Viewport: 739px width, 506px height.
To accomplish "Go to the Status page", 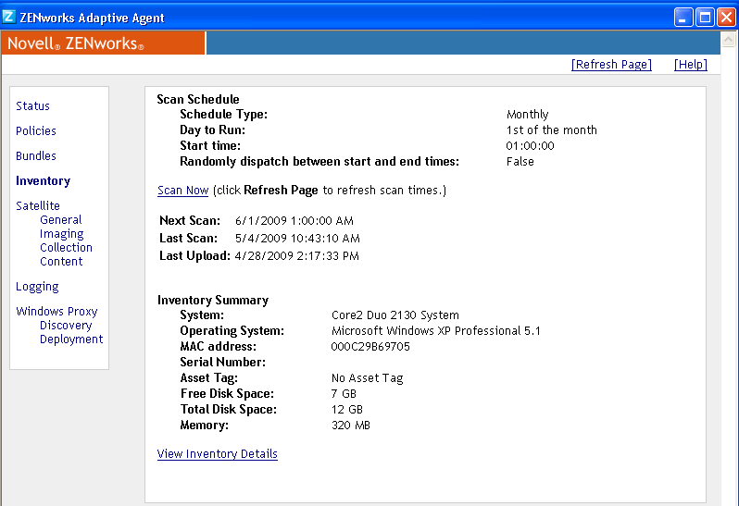I will (33, 106).
